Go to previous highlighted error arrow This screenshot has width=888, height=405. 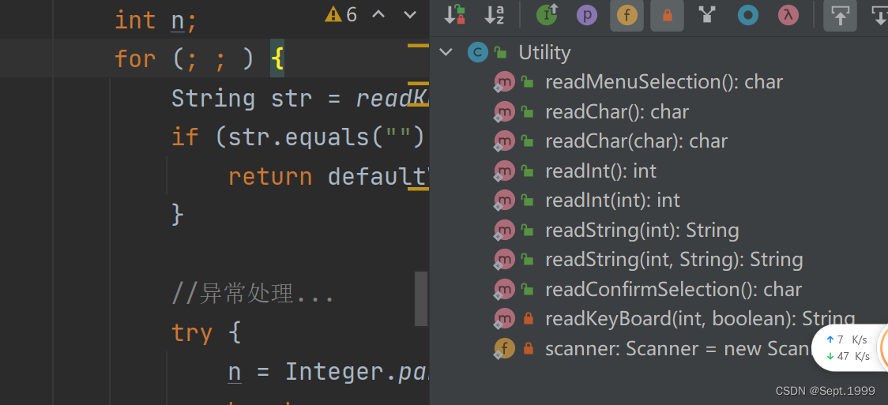click(x=378, y=15)
